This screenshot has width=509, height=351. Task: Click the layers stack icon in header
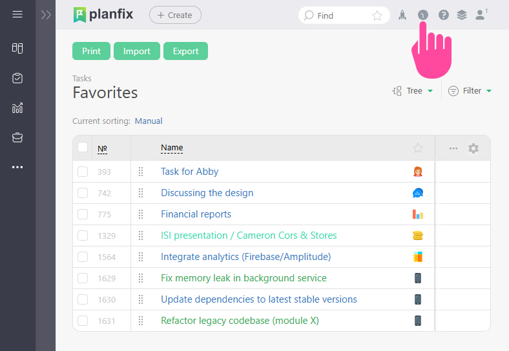point(461,15)
